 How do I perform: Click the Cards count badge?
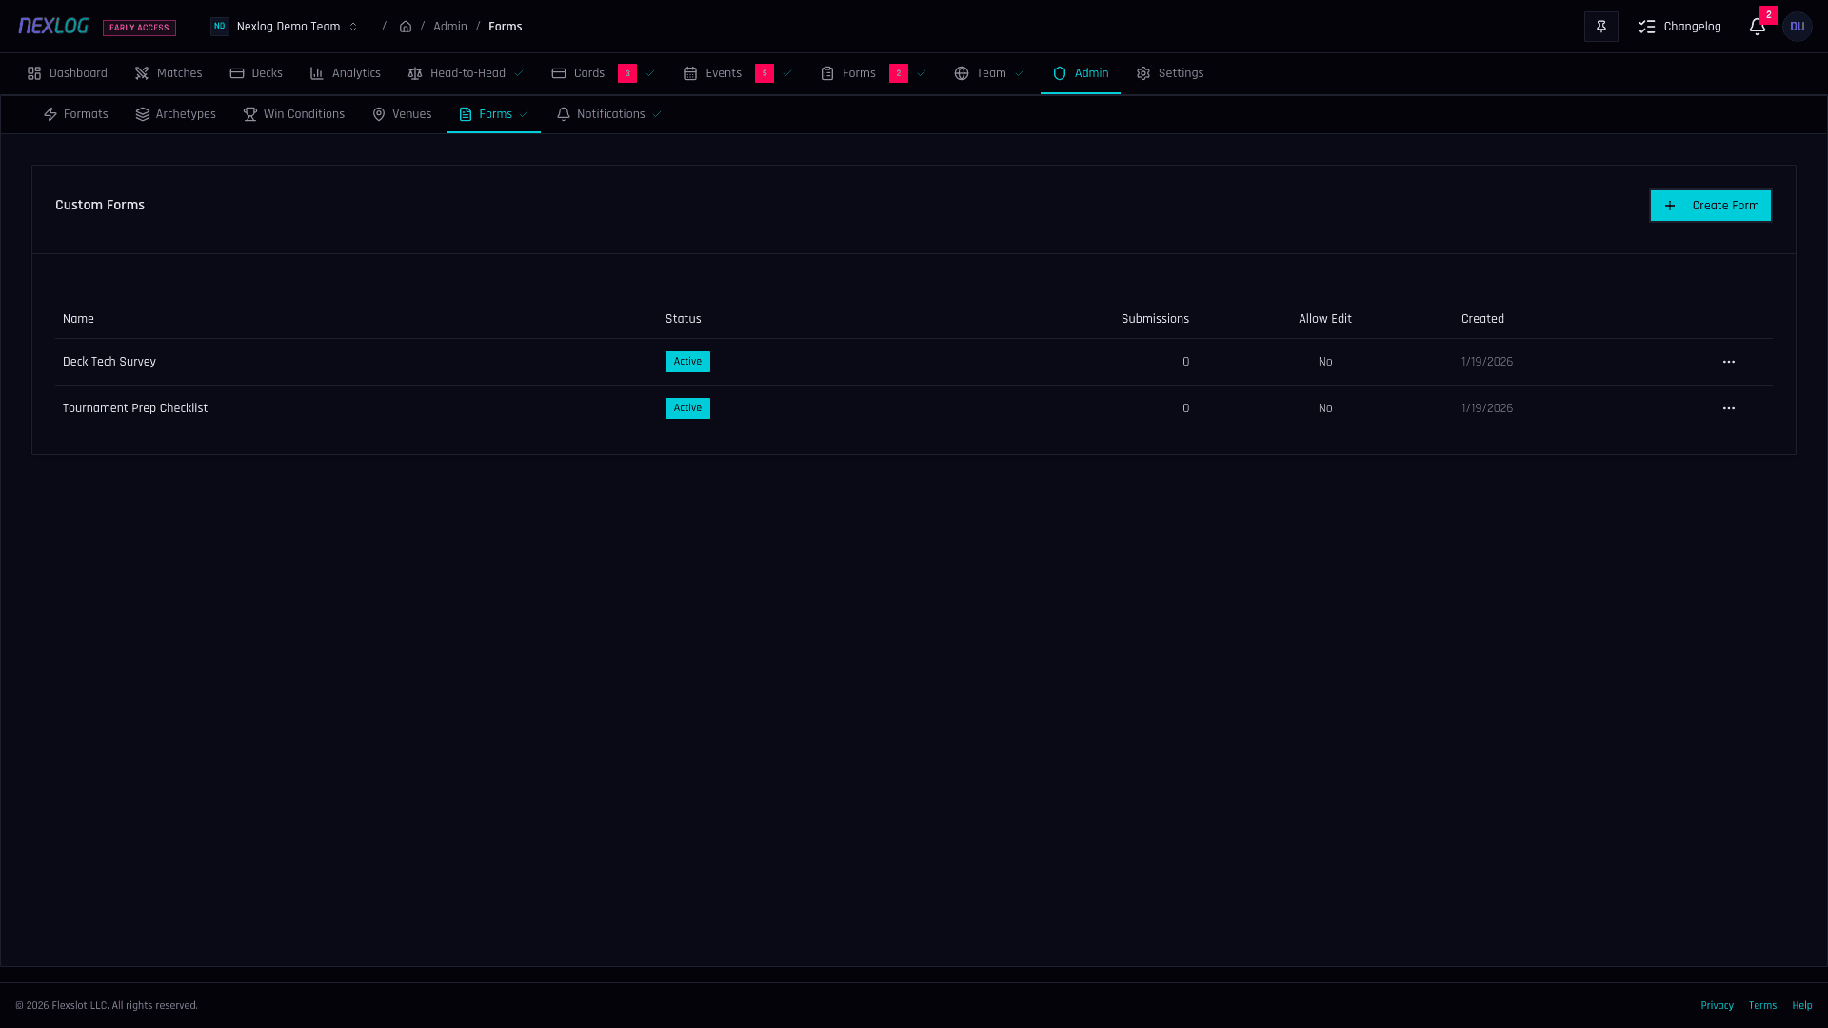point(627,73)
